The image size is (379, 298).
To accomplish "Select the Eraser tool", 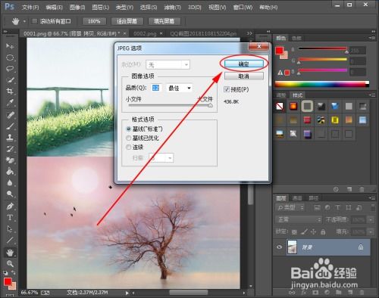I will tap(10, 160).
